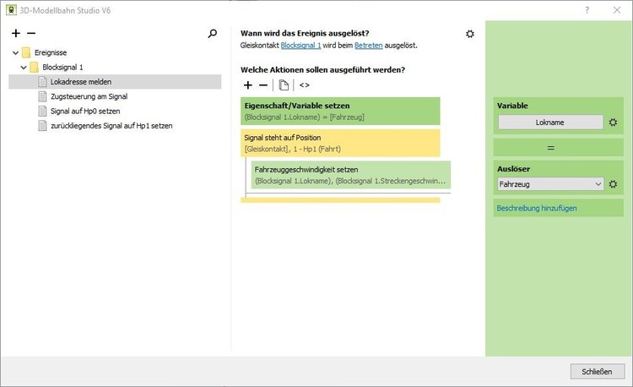Click the Betreten trigger link
Screen dimensions: 633x387
[x=366, y=46]
